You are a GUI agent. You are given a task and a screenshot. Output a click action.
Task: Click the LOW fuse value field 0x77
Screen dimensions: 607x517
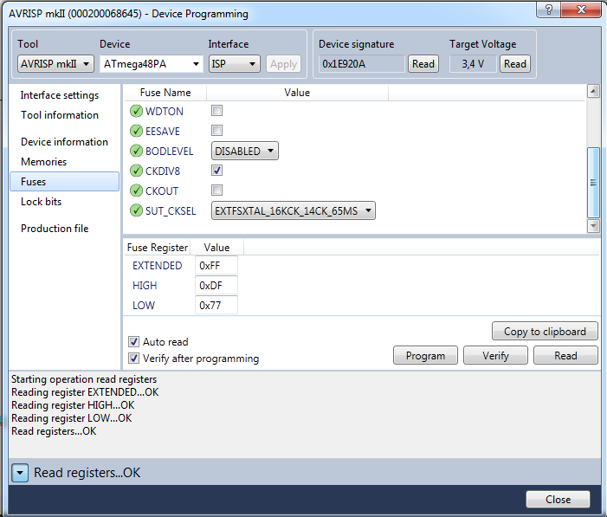pyautogui.click(x=216, y=305)
